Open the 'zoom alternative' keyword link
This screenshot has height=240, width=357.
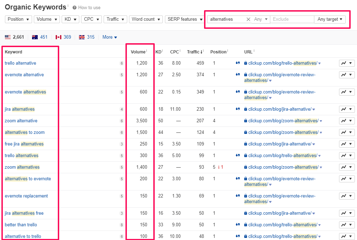click(21, 121)
